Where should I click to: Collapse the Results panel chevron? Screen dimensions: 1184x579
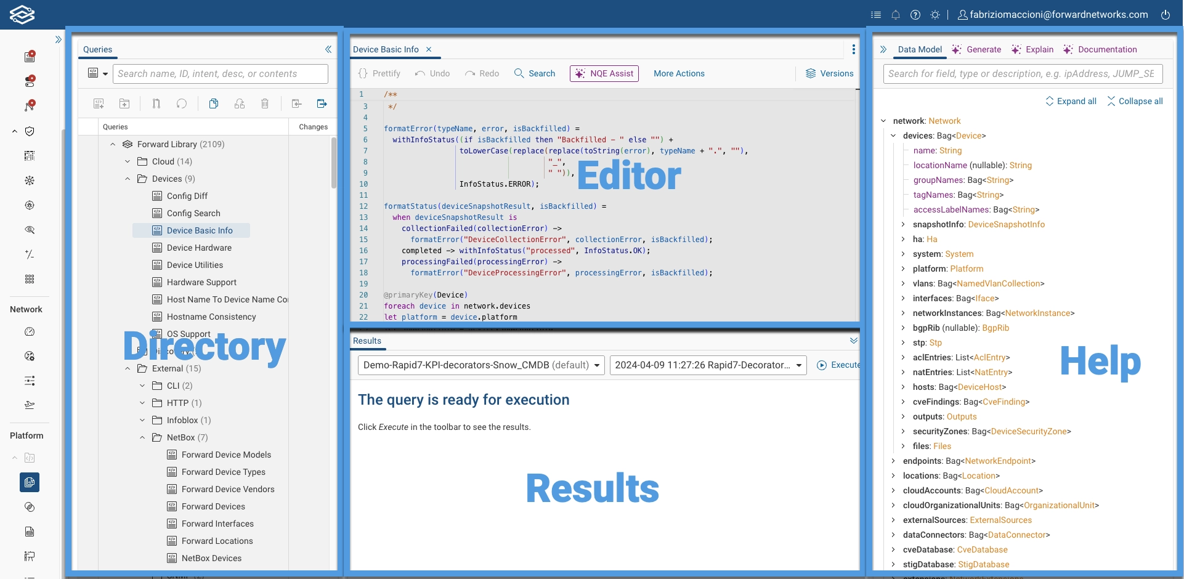pyautogui.click(x=853, y=341)
